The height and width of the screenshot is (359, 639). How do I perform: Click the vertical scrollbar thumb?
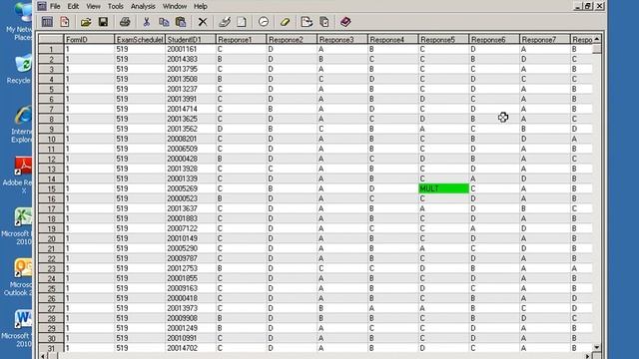(x=597, y=49)
